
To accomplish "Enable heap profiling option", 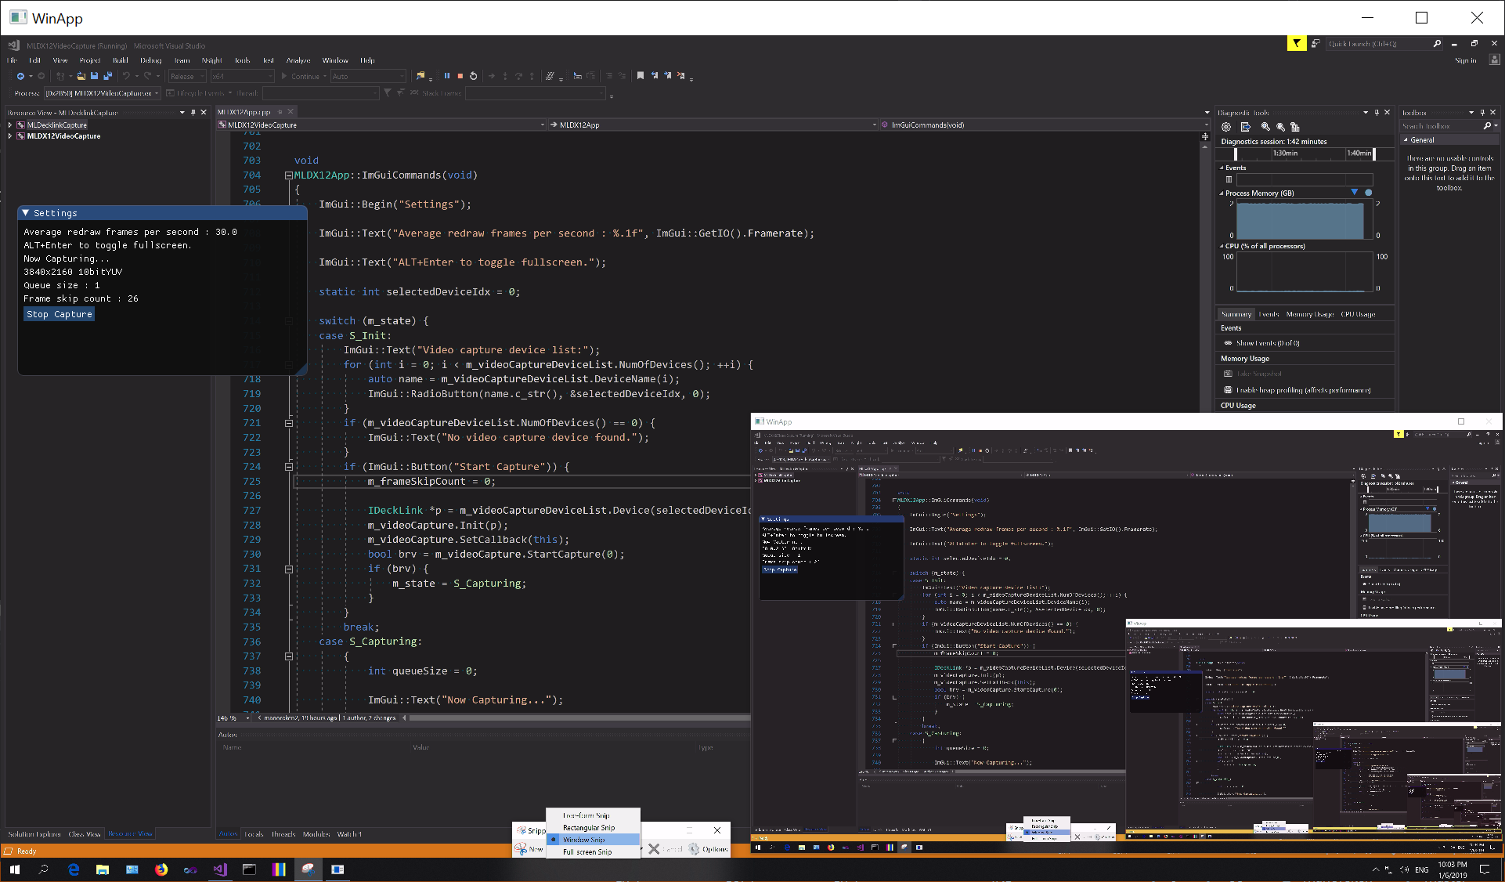I will 1303,390.
